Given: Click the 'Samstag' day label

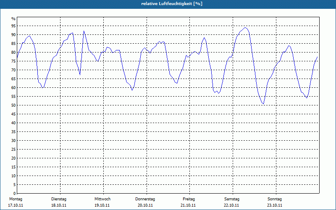Looking at the screenshot, I should (232, 199).
